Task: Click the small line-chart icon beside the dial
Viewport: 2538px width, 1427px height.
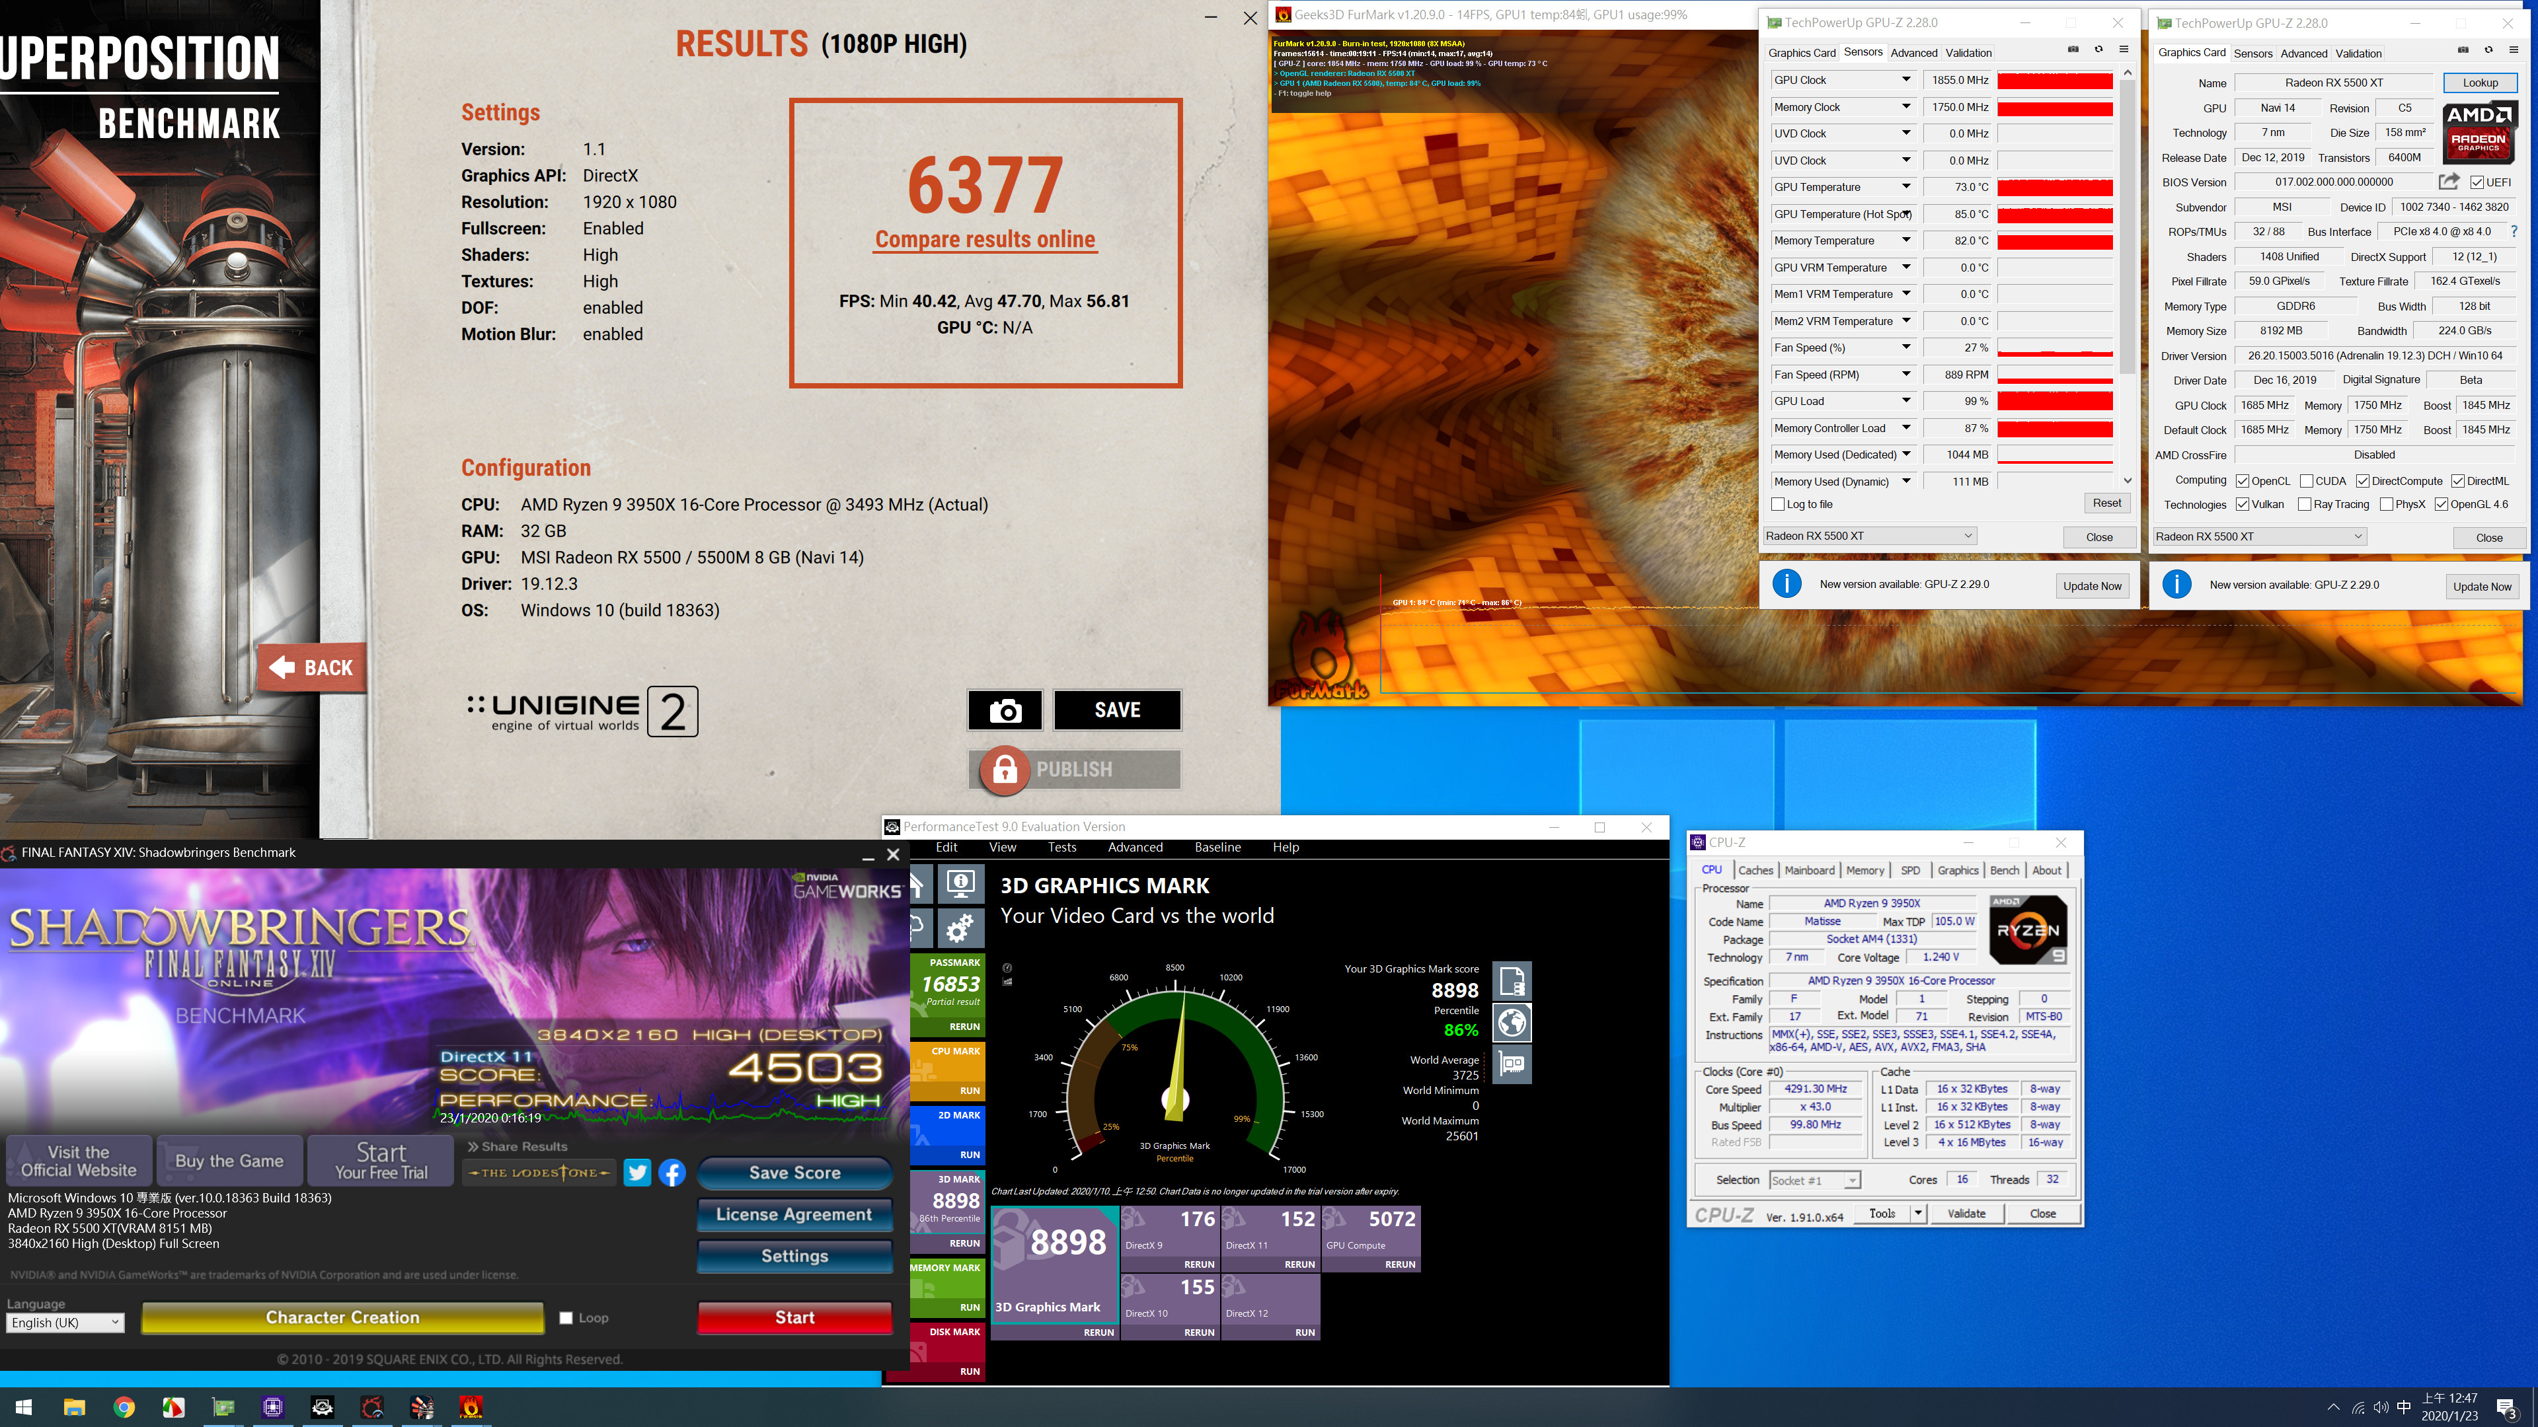Action: pos(1007,982)
